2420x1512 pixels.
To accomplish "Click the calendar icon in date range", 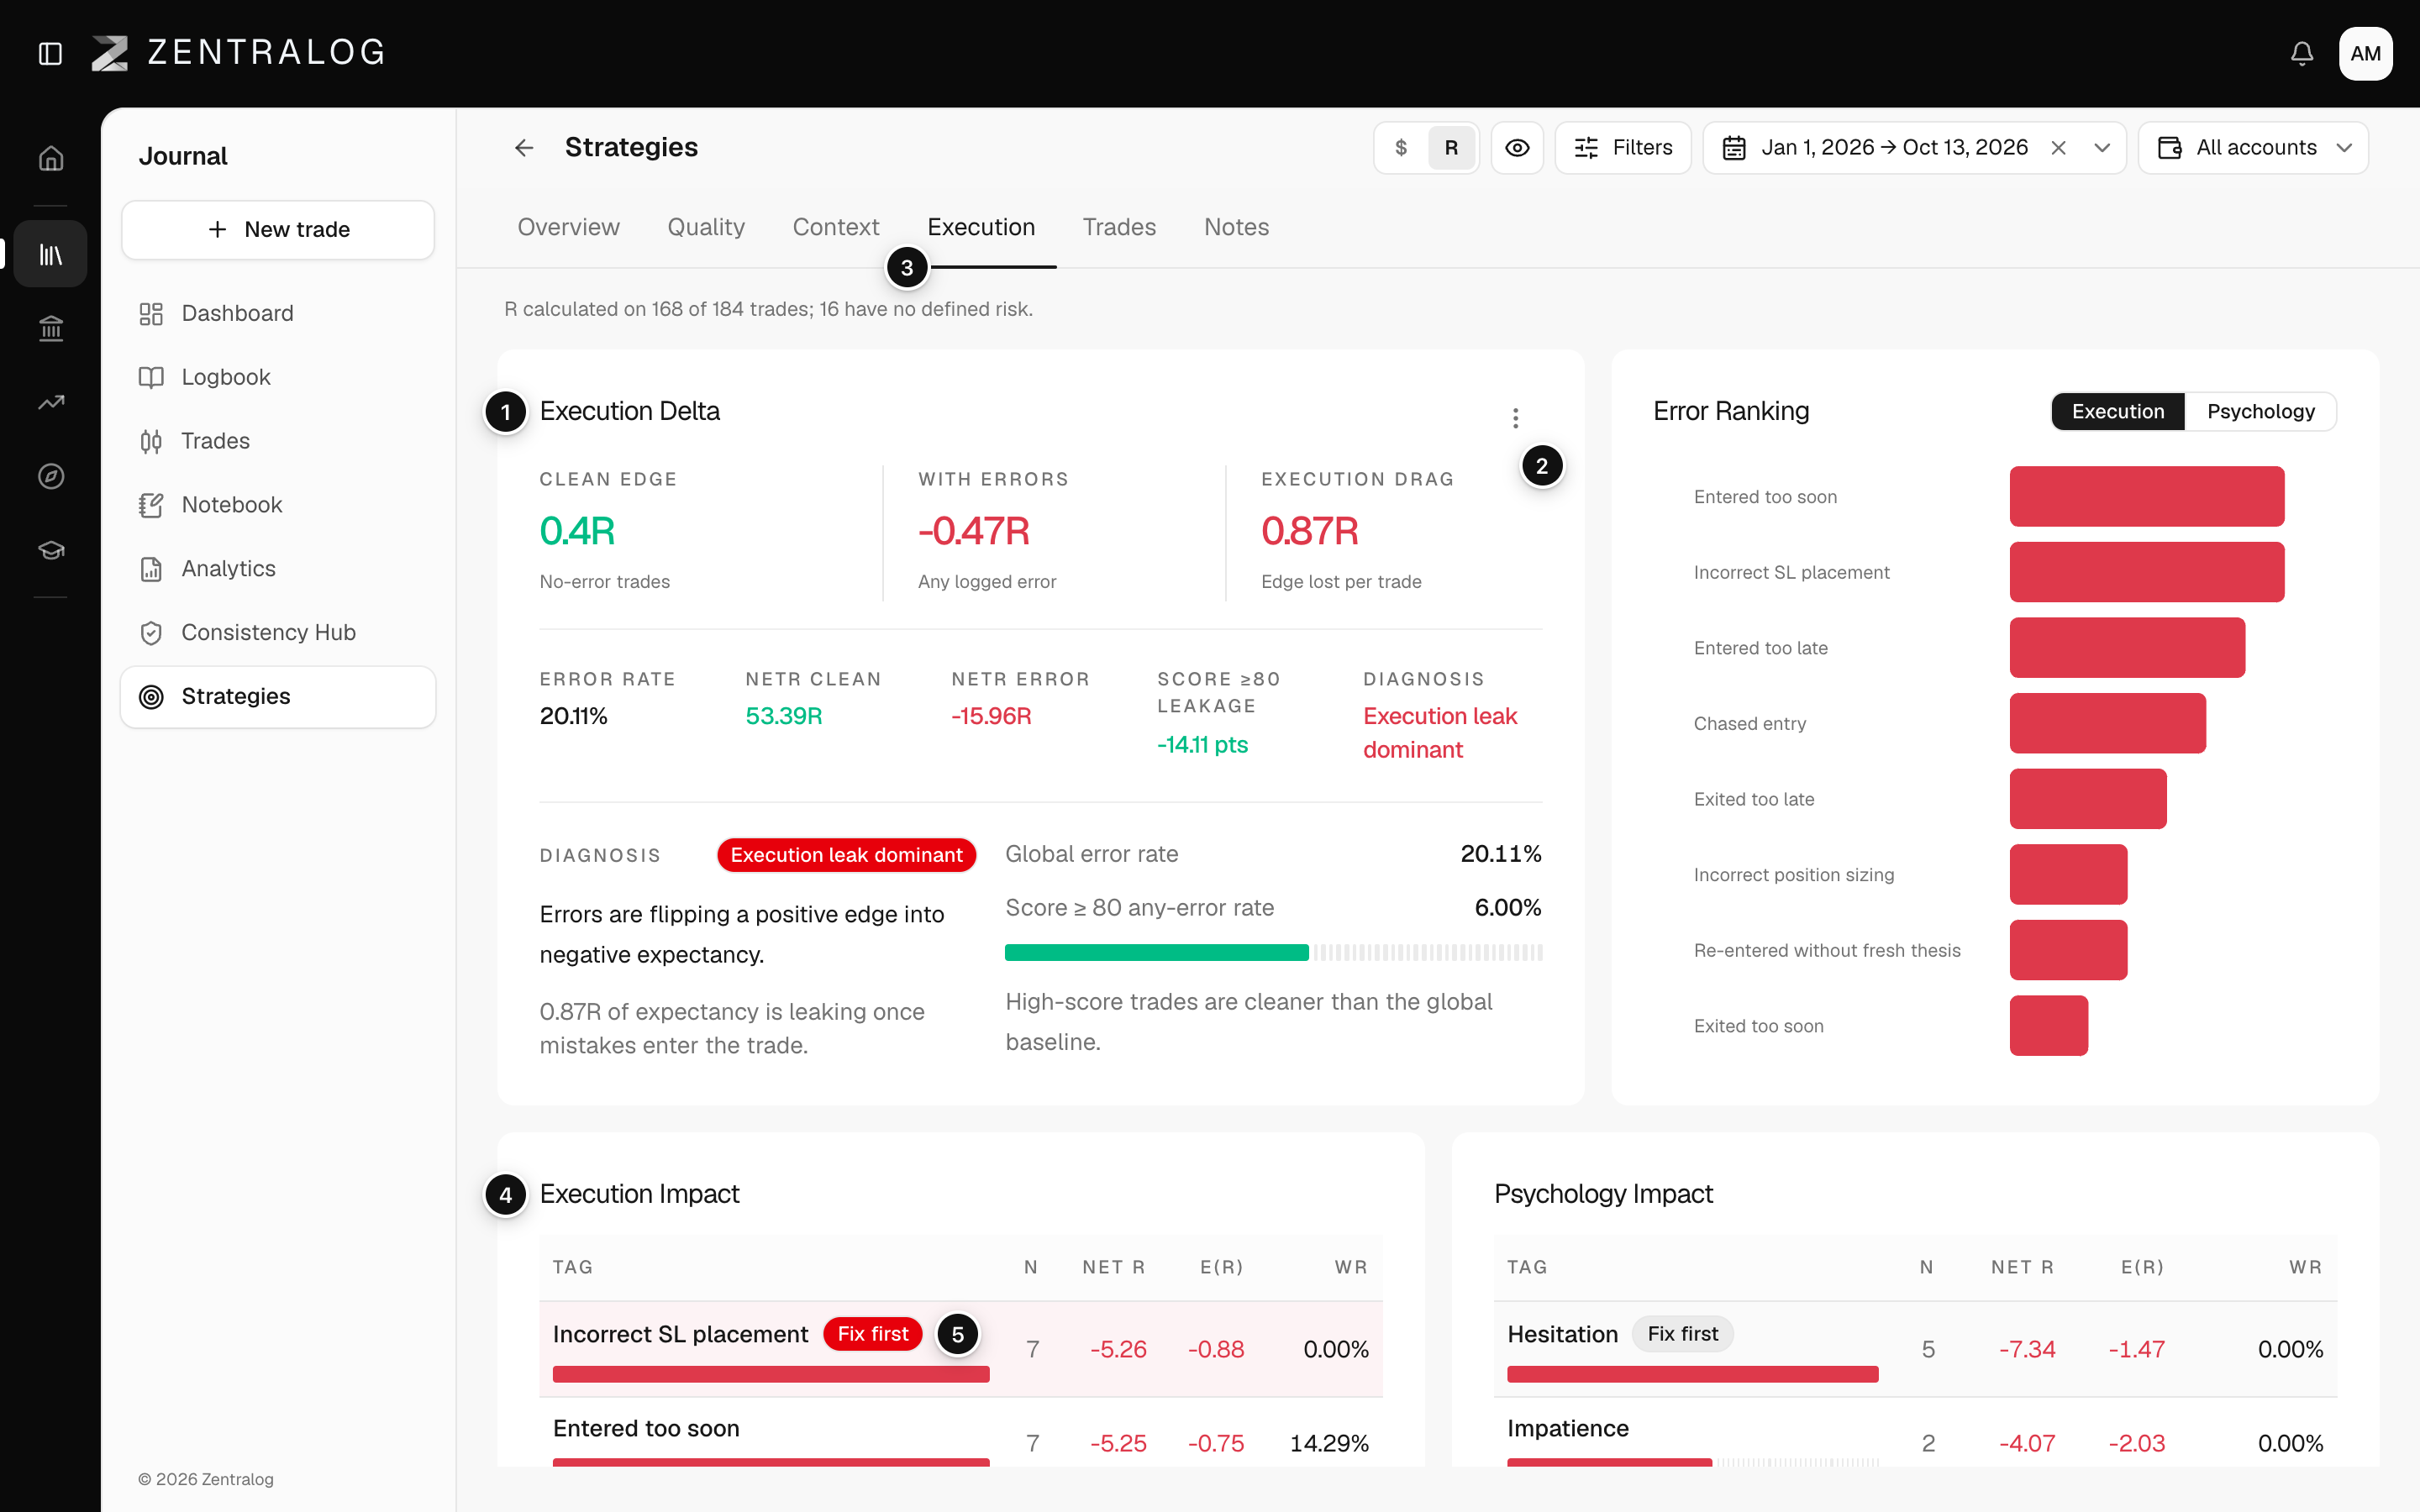I will point(1734,148).
